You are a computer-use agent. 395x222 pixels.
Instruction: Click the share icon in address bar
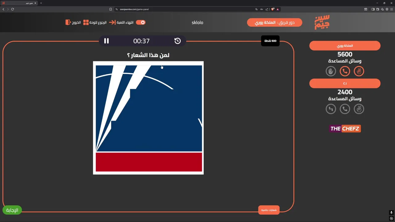tap(267, 9)
